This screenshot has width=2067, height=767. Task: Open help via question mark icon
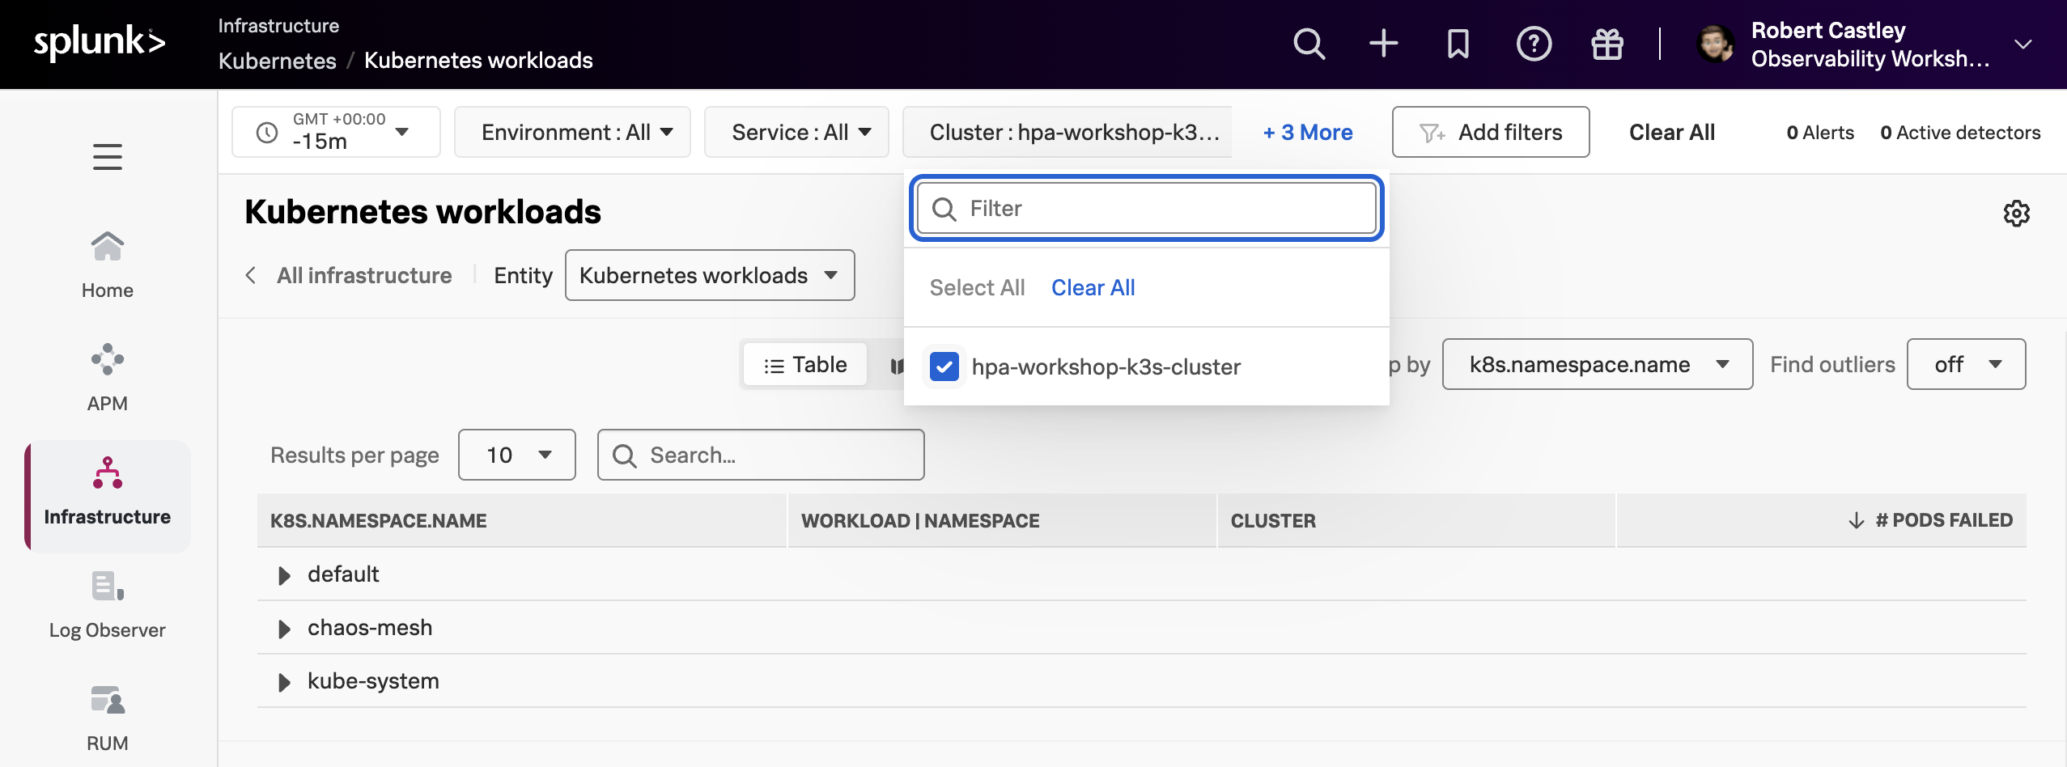[x=1532, y=44]
